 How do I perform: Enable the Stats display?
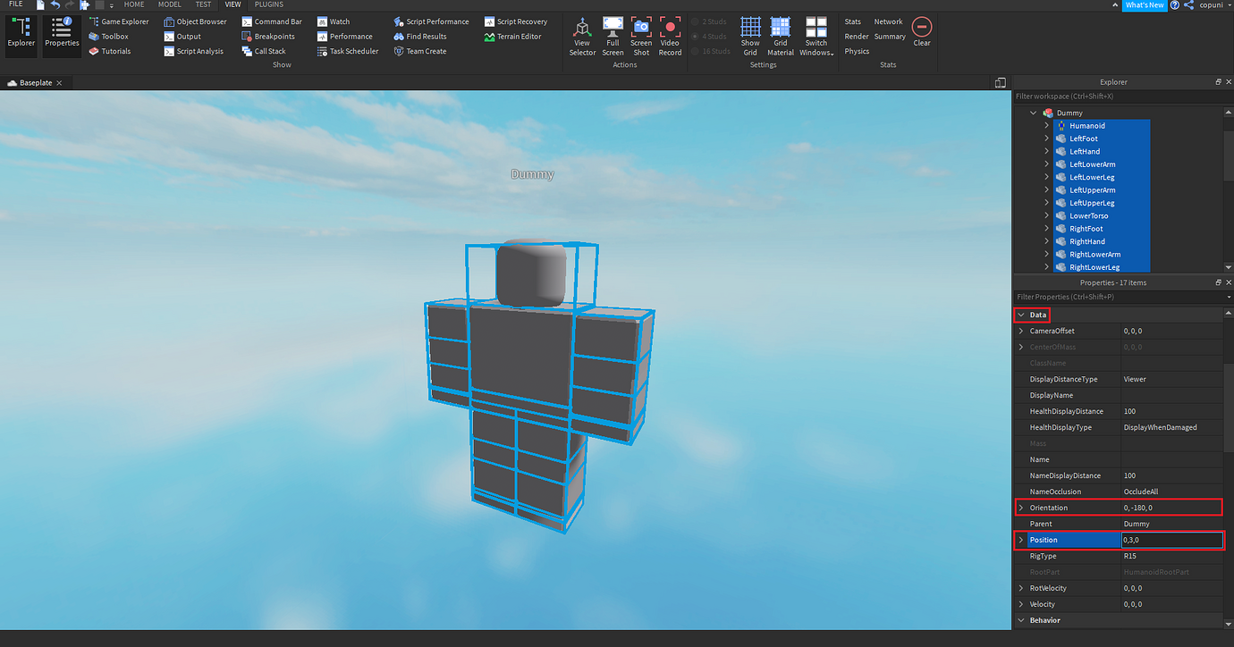click(852, 21)
